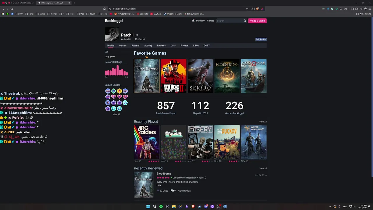Viewport: 373px width, 210px height.
Task: Open the Spotify taskbar icon
Action: pyautogui.click(x=161, y=206)
